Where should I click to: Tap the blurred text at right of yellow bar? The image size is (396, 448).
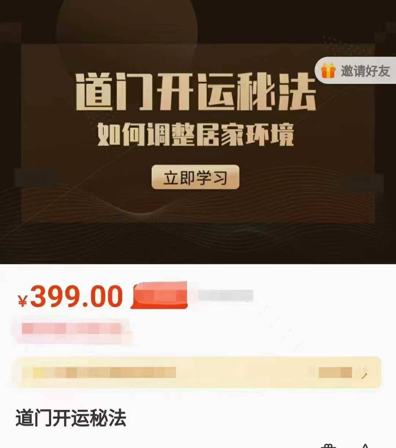point(335,372)
